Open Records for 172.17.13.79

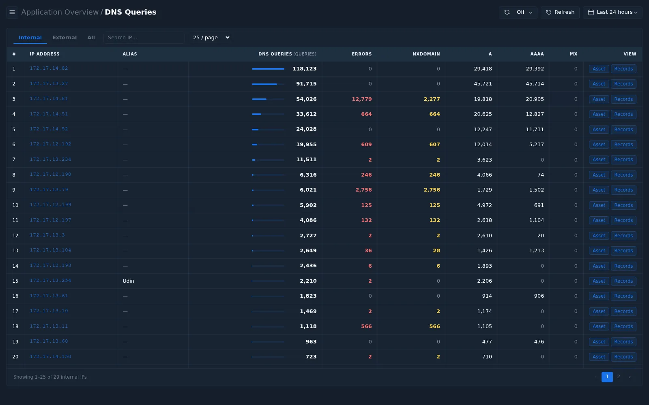(x=623, y=190)
